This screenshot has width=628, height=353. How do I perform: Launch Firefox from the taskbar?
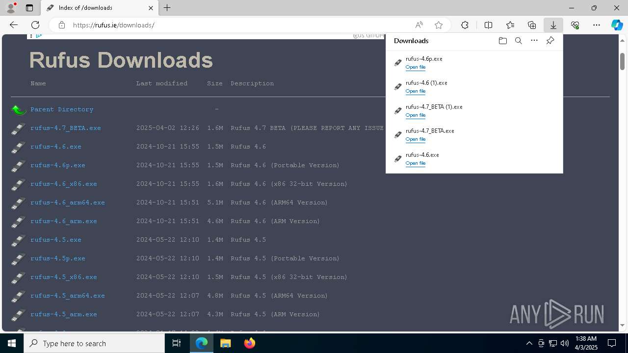(250, 343)
